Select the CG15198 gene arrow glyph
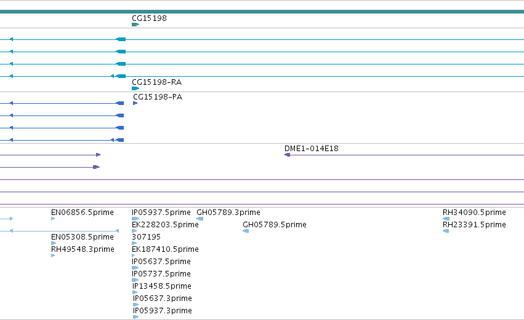524x320 pixels. point(135,25)
